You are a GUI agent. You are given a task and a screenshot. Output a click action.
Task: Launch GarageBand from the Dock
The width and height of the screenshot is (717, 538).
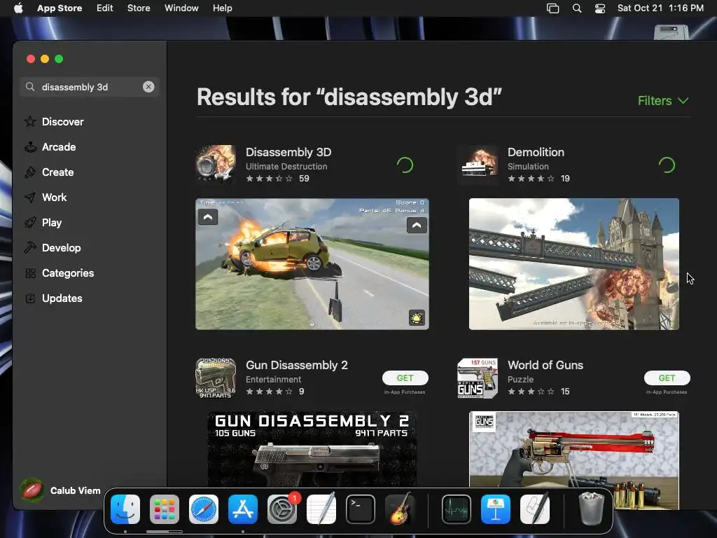click(x=400, y=509)
